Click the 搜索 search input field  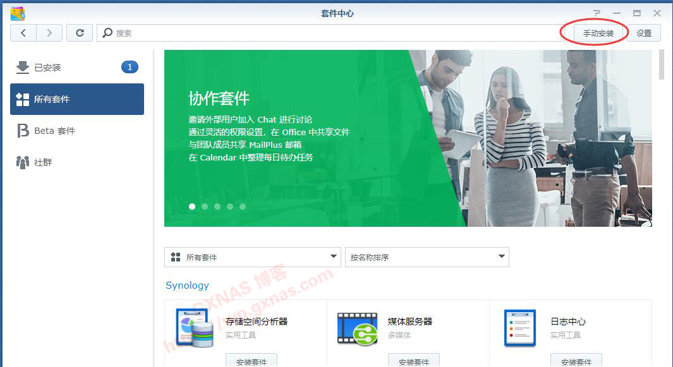(329, 33)
